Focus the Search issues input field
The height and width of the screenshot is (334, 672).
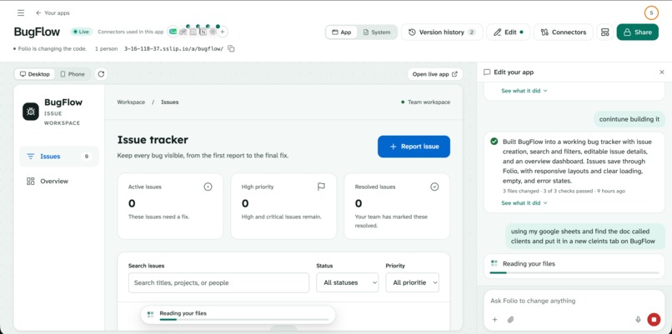[x=218, y=282]
